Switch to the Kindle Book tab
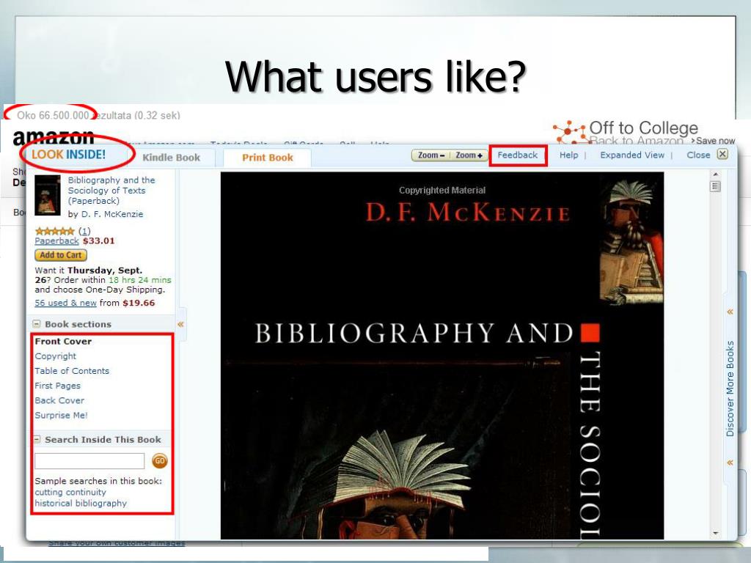 coord(171,158)
